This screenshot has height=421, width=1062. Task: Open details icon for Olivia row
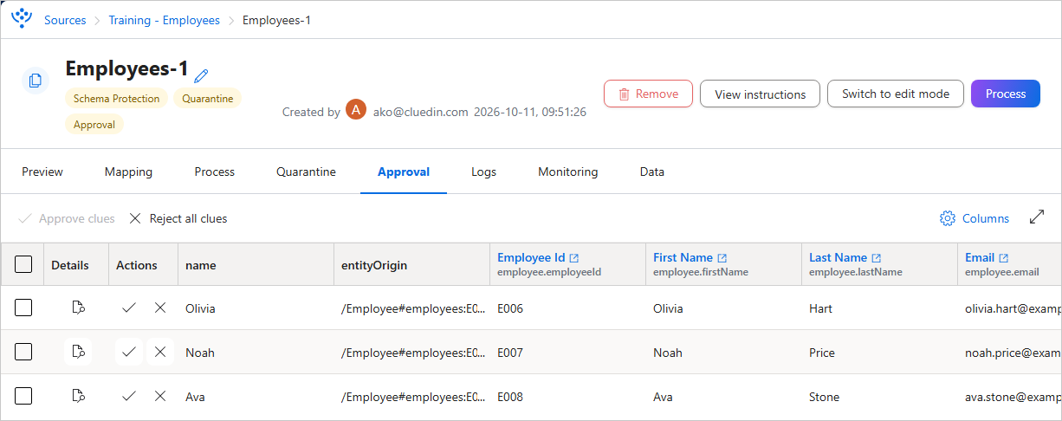pyautogui.click(x=78, y=308)
